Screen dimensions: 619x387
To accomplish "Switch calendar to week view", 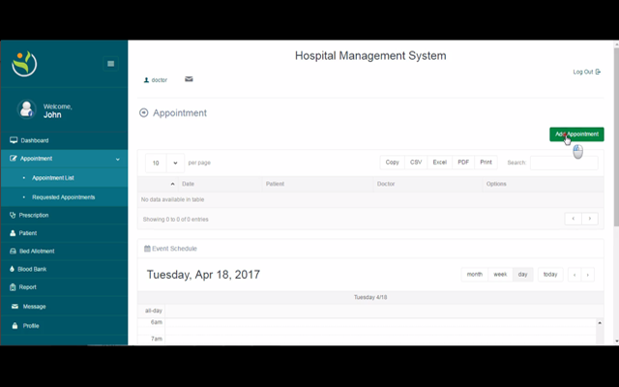I will coord(500,275).
